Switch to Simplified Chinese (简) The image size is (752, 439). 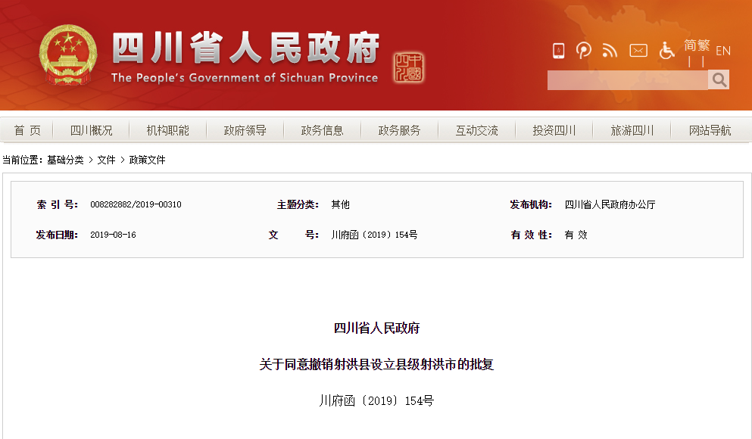(x=691, y=45)
